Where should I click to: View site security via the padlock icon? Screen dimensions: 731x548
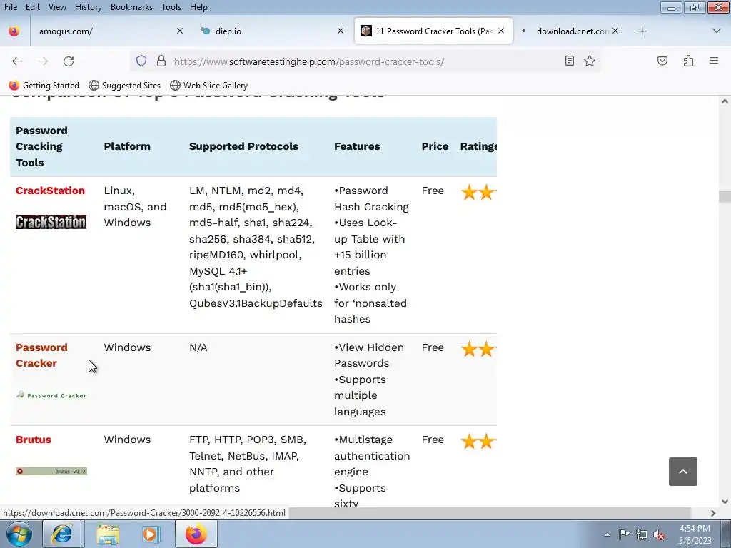point(161,61)
